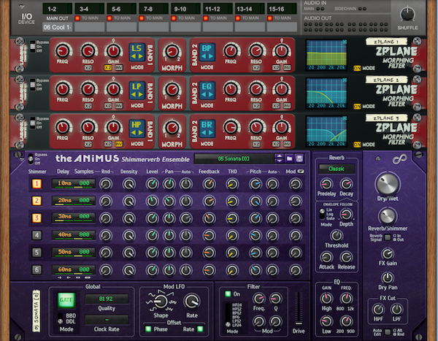Screen dimensions: 438x341
Task: Click the I/O Device SHUFFLE knob
Action: point(407,15)
